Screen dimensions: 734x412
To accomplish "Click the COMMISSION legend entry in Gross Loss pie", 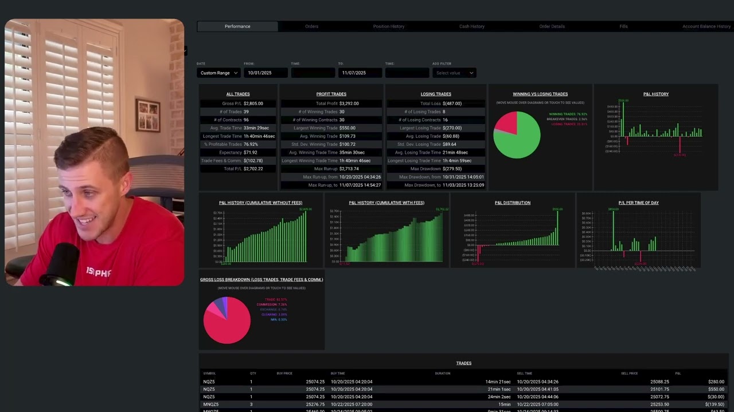I will [x=271, y=304].
